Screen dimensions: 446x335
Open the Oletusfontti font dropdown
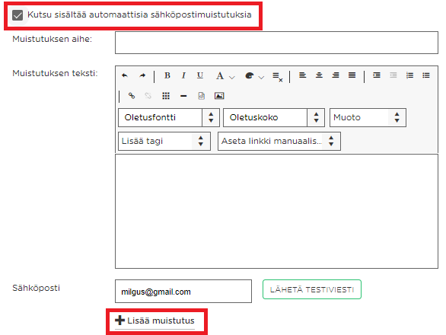[169, 117]
